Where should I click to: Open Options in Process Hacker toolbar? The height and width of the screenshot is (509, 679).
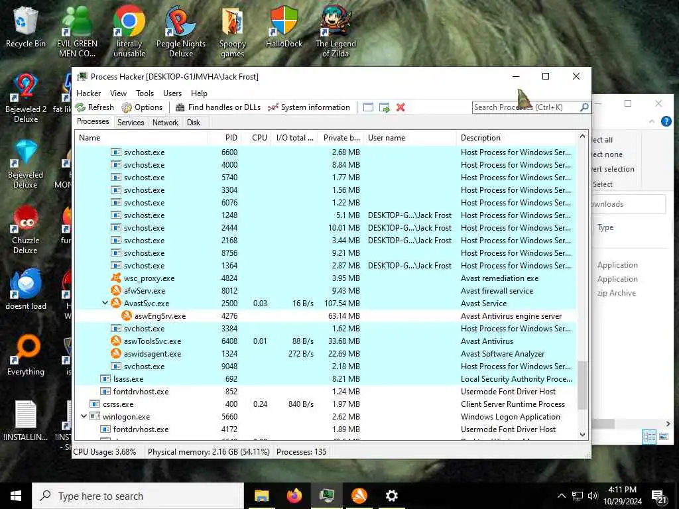(x=142, y=107)
